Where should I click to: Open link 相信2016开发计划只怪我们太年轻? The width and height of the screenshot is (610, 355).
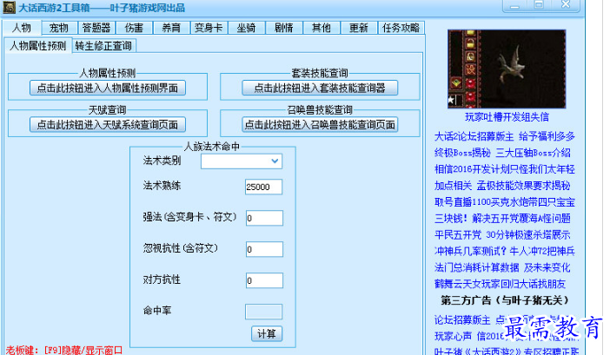(x=505, y=169)
